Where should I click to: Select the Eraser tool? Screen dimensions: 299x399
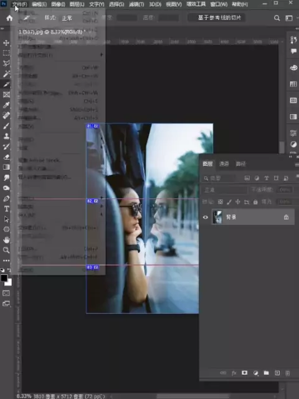(6, 157)
